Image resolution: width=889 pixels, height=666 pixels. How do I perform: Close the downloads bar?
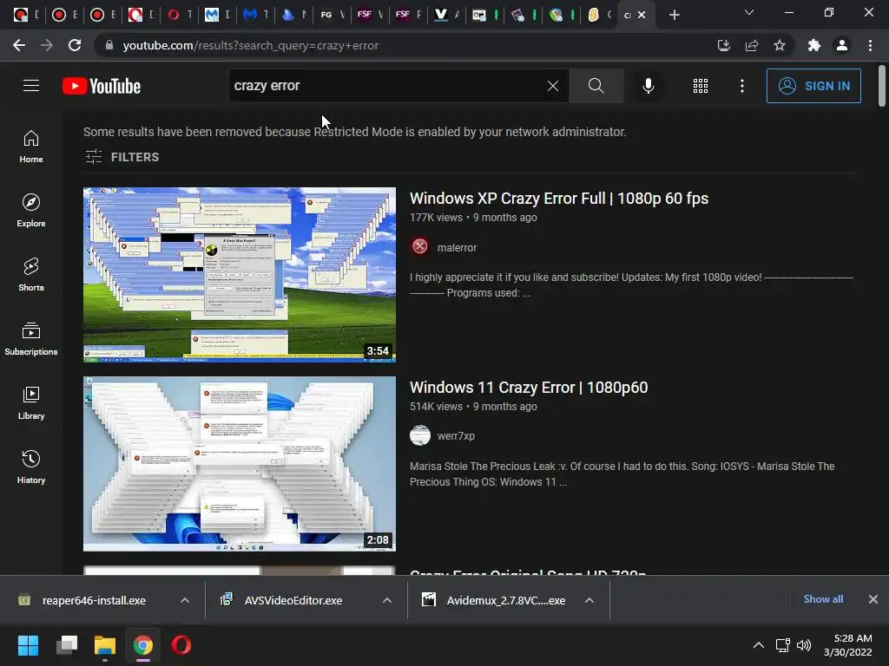(873, 599)
